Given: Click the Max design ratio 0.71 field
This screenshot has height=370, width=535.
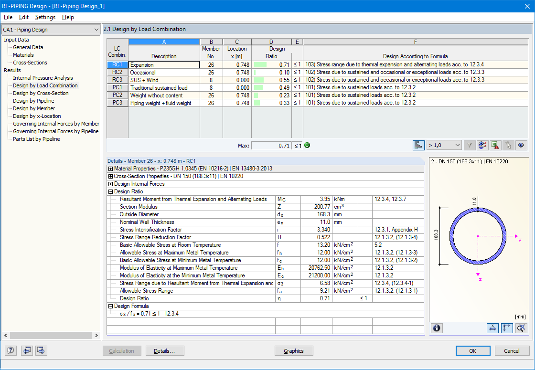Looking at the screenshot, I should [x=271, y=146].
